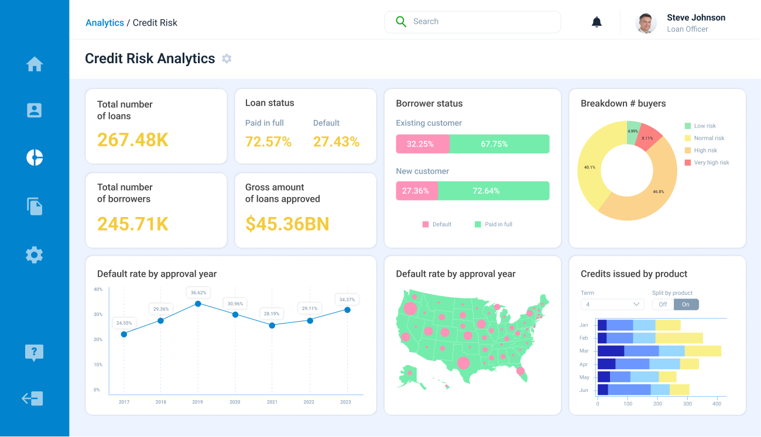
Task: Log out via the sidebar exit icon
Action: (x=35, y=398)
